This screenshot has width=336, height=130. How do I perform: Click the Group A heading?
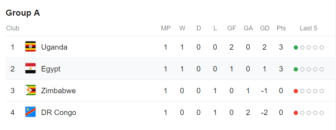[23, 13]
